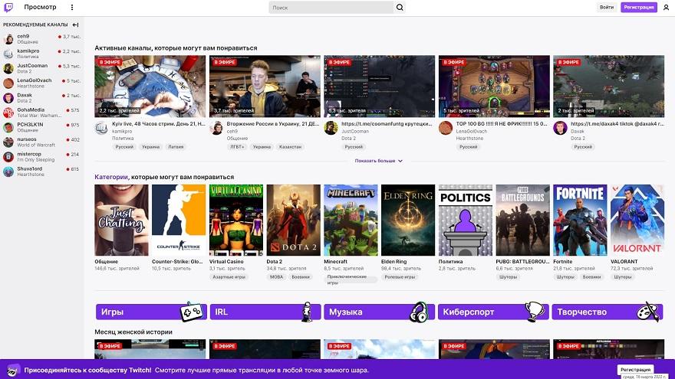Open ceh9 channel avatar in sidebar

[8, 38]
